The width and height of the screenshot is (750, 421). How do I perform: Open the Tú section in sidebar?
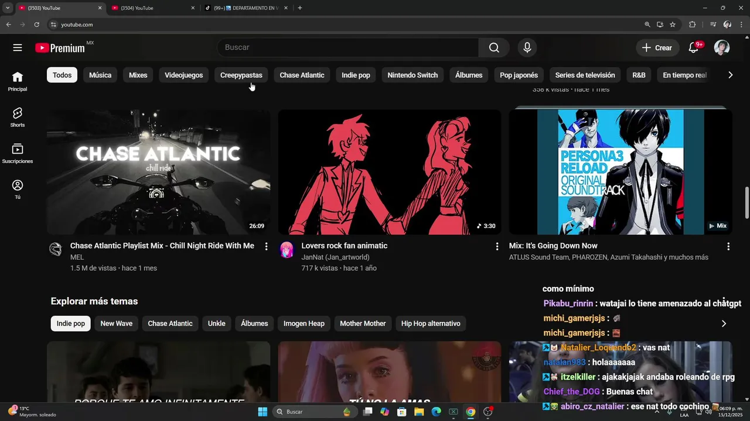18,189
